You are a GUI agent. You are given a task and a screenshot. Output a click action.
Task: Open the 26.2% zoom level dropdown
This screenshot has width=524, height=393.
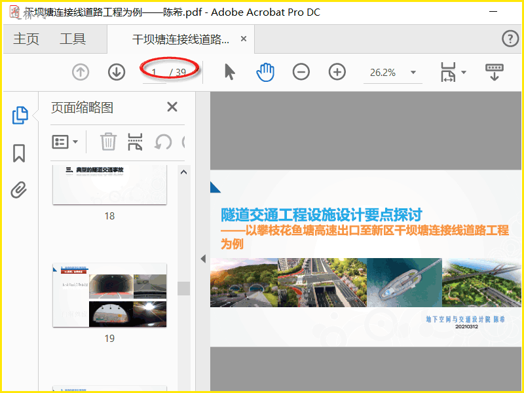pyautogui.click(x=413, y=72)
